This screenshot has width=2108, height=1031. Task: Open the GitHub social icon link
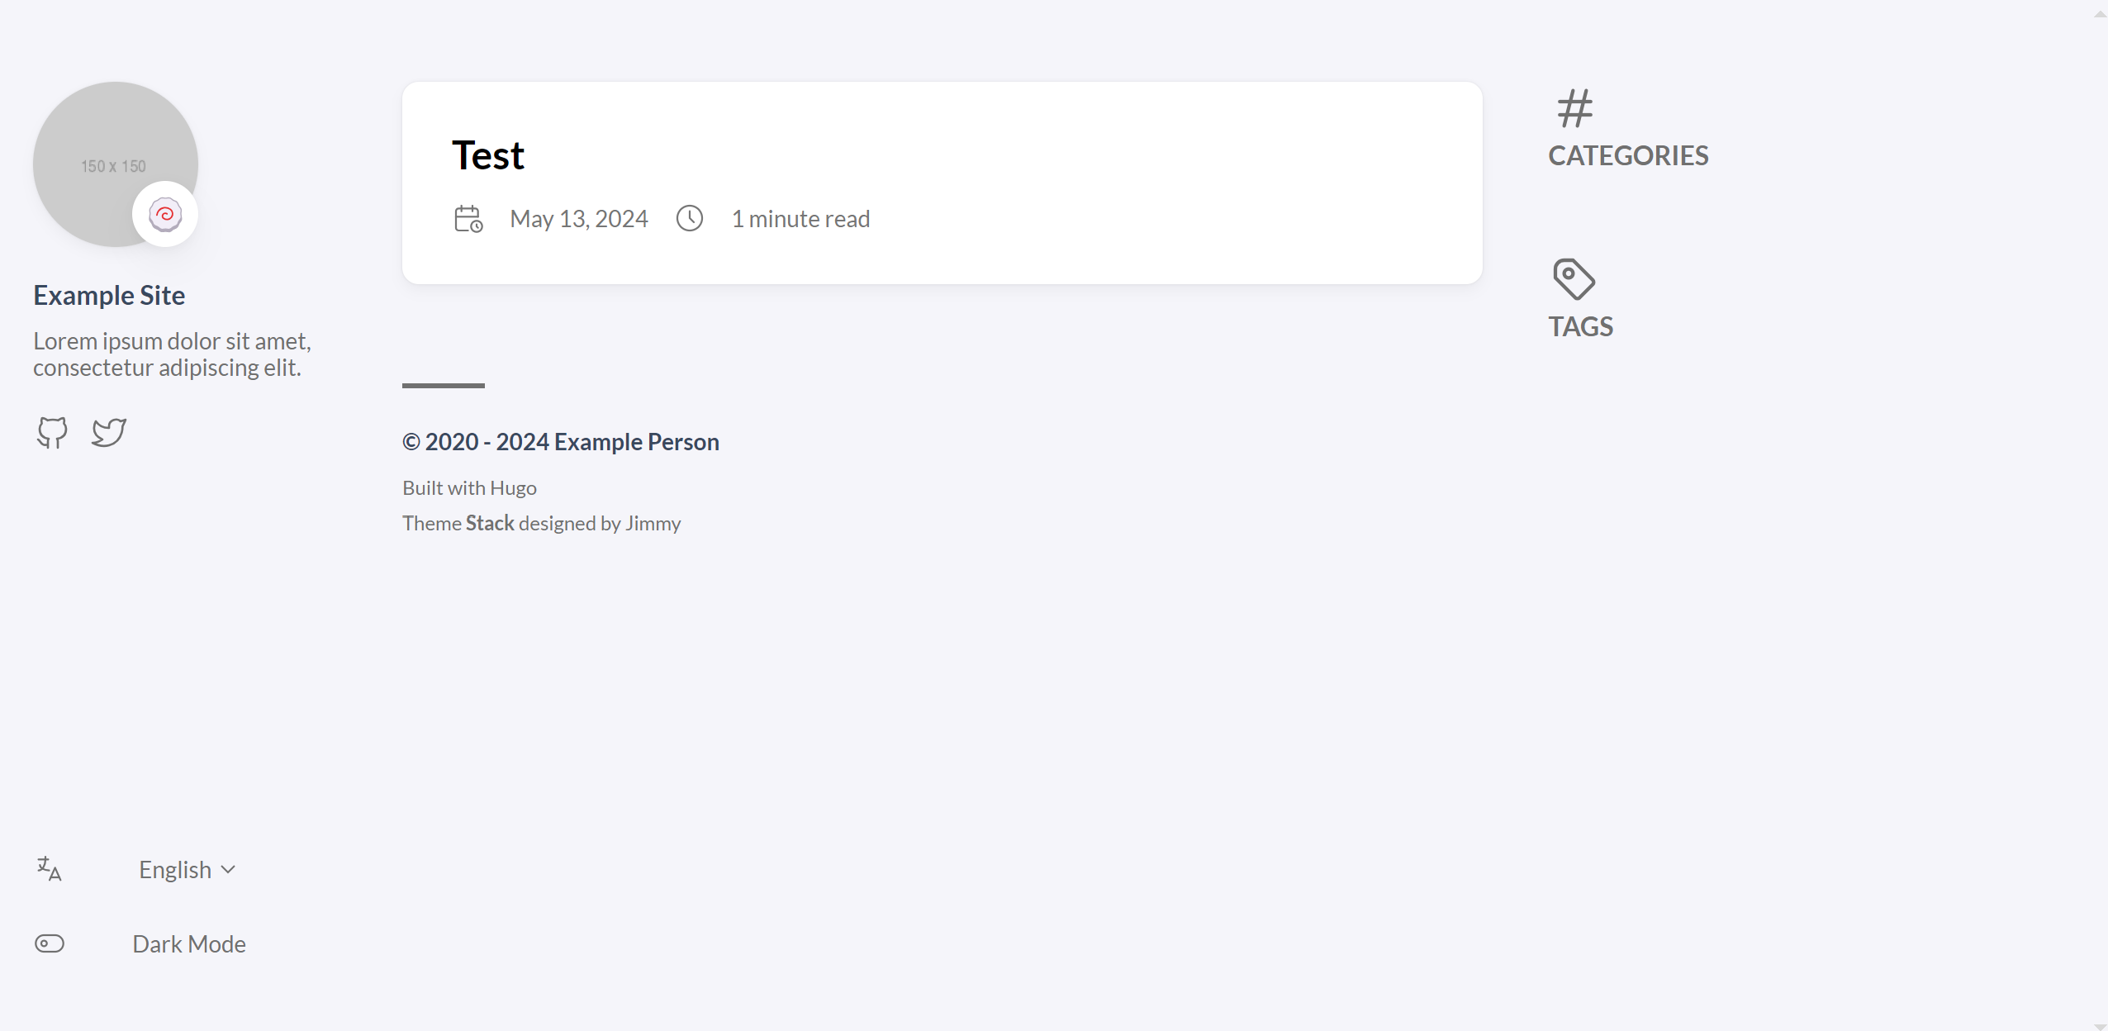pos(52,432)
